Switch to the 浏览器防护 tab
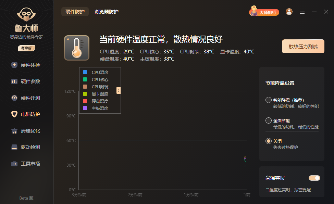This screenshot has height=204, width=334. (107, 12)
